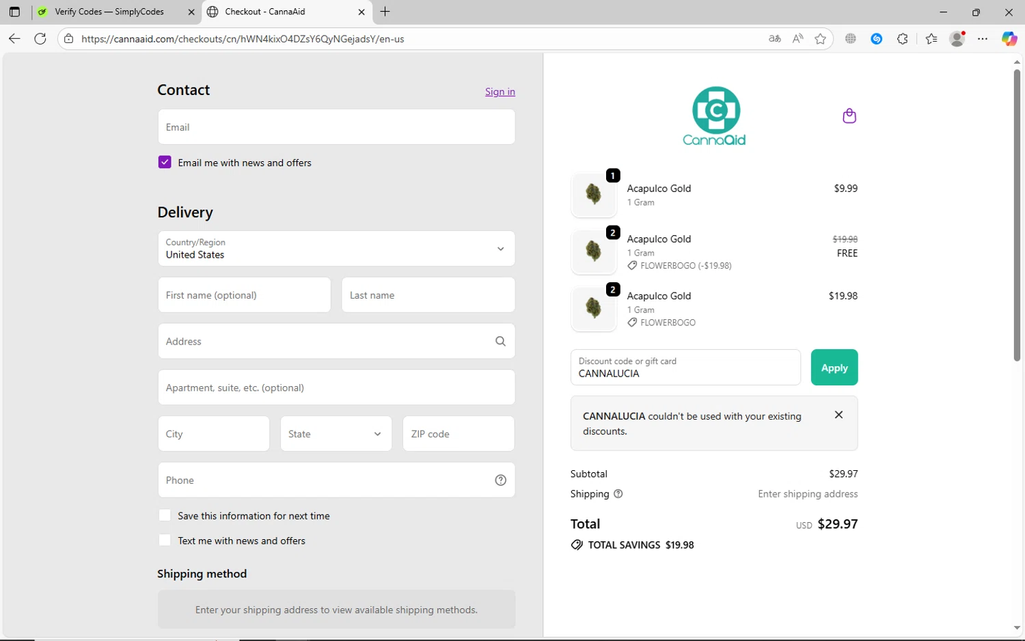Follow the Sign in link

[500, 92]
